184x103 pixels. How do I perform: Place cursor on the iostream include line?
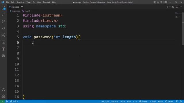43,15
